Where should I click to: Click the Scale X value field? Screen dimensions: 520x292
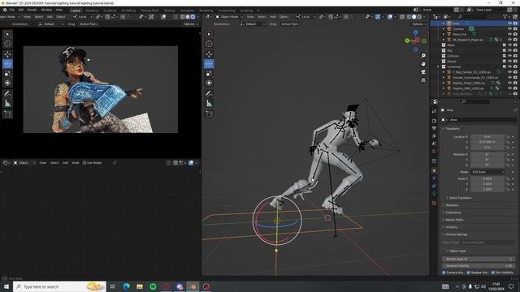(487, 178)
